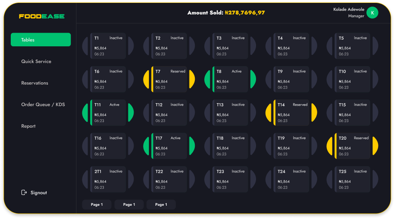Image resolution: width=395 pixels, height=219 pixels.
Task: Click the green K profile avatar
Action: [x=372, y=13]
